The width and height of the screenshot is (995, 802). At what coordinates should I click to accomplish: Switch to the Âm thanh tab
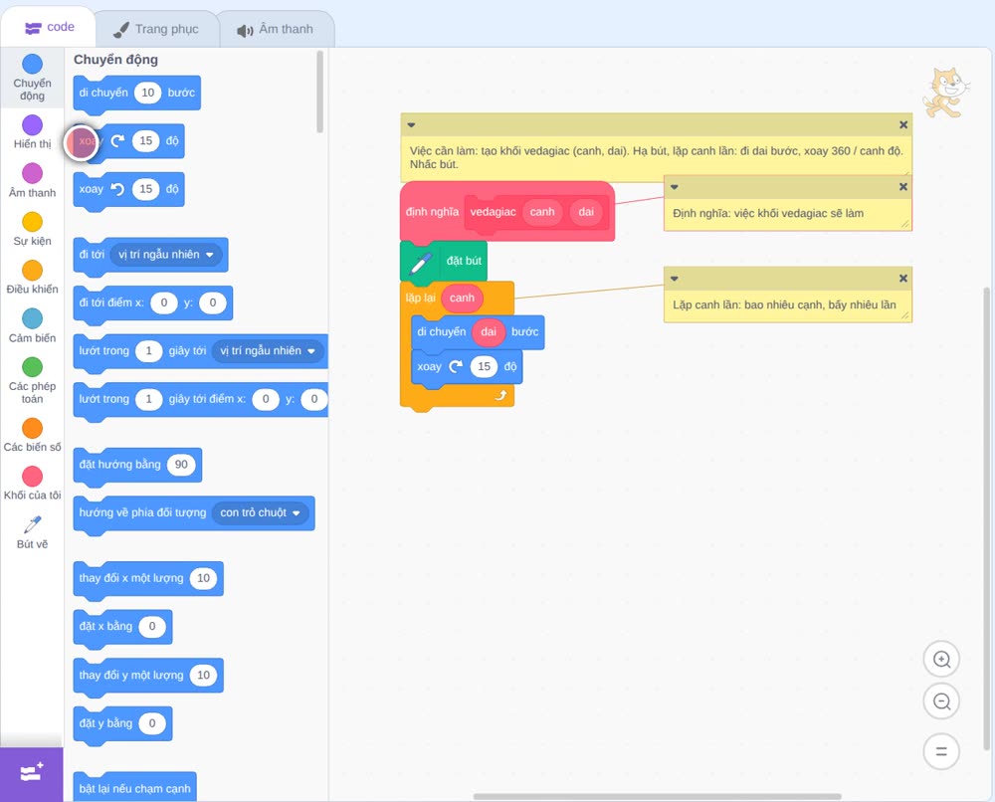[276, 29]
